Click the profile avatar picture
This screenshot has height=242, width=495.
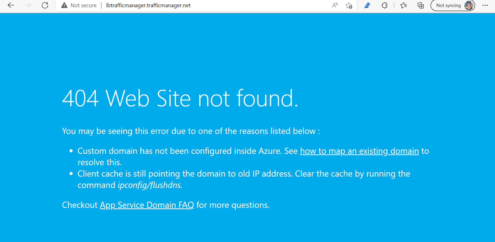(469, 5)
